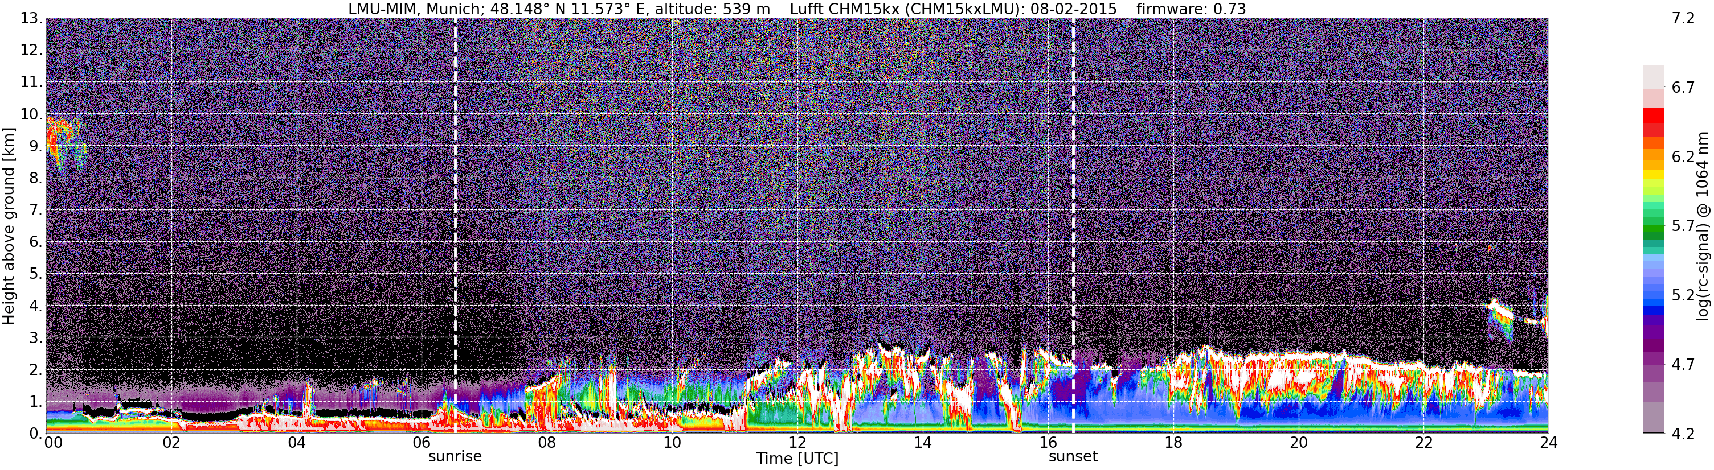This screenshot has width=1714, height=470.
Task: Click the '12' time axis tick
Action: pyautogui.click(x=797, y=443)
